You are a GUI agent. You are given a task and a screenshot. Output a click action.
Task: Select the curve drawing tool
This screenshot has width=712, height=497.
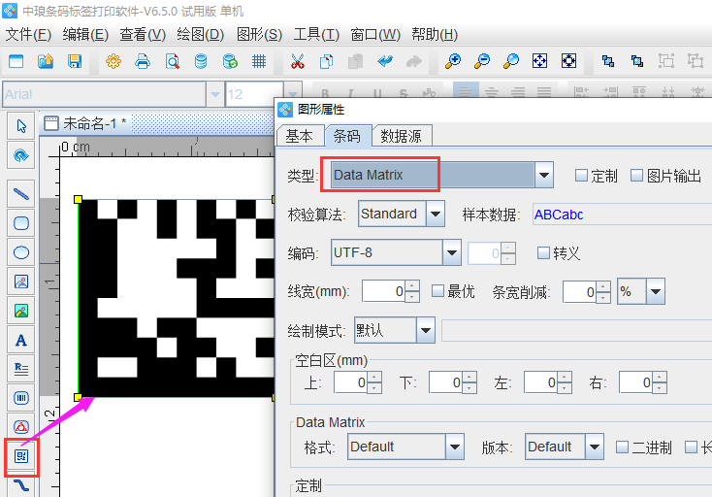pos(21,485)
